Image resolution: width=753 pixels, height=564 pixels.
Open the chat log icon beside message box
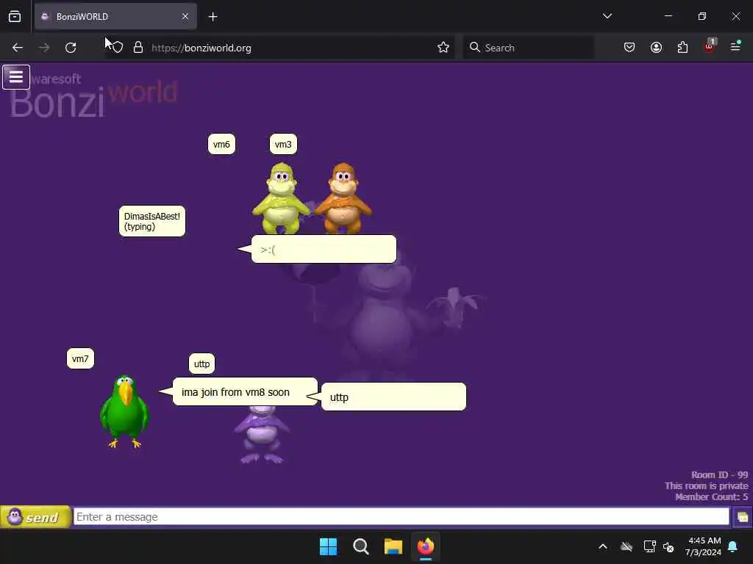[742, 517]
